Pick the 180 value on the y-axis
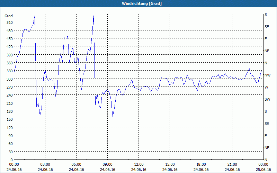Image resolution: width=277 pixels, height=173 pixels. (10, 111)
